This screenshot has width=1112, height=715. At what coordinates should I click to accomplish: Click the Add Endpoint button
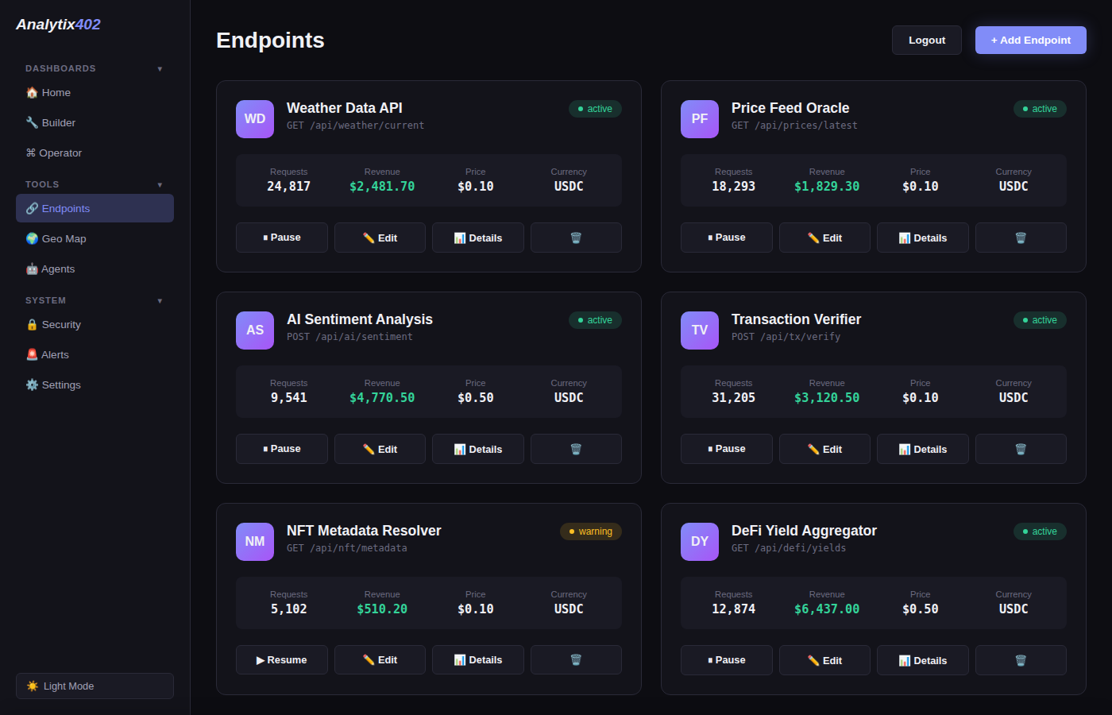(x=1030, y=40)
